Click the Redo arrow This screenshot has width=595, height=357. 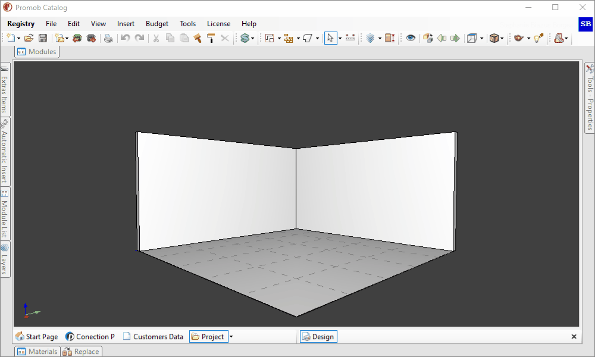pos(139,38)
